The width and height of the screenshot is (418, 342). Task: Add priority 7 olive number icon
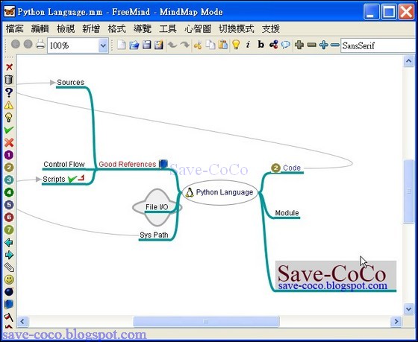click(9, 229)
